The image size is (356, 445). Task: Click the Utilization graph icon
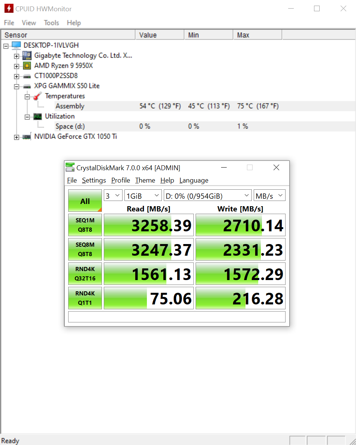(37, 116)
